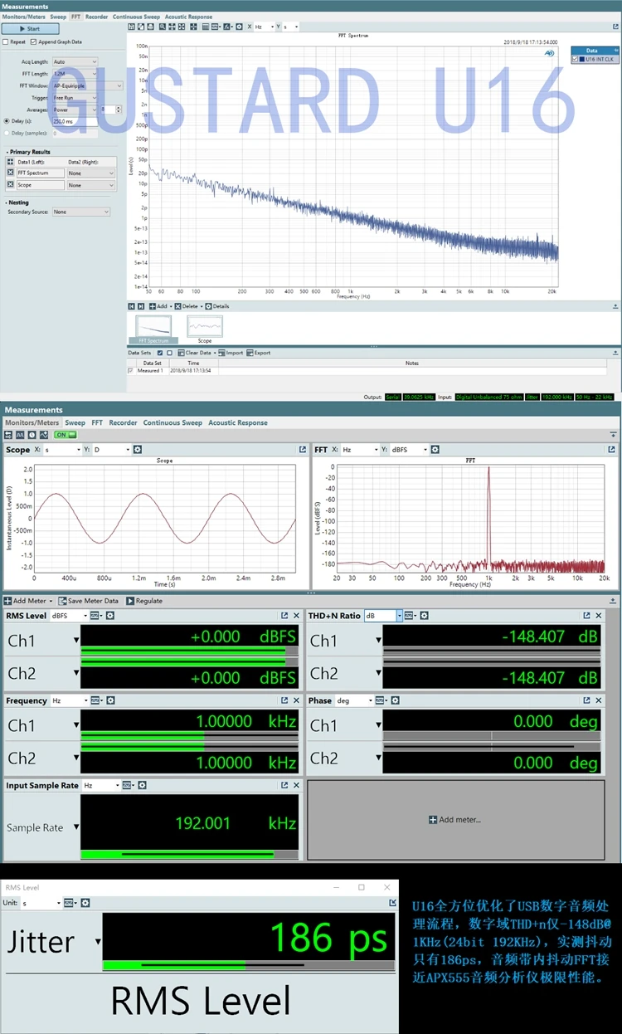Collapse the Primary Results section

click(x=6, y=152)
